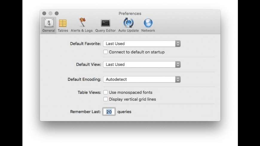
Task: Open the Alerts & Logs flag icon
Action: coord(82,23)
